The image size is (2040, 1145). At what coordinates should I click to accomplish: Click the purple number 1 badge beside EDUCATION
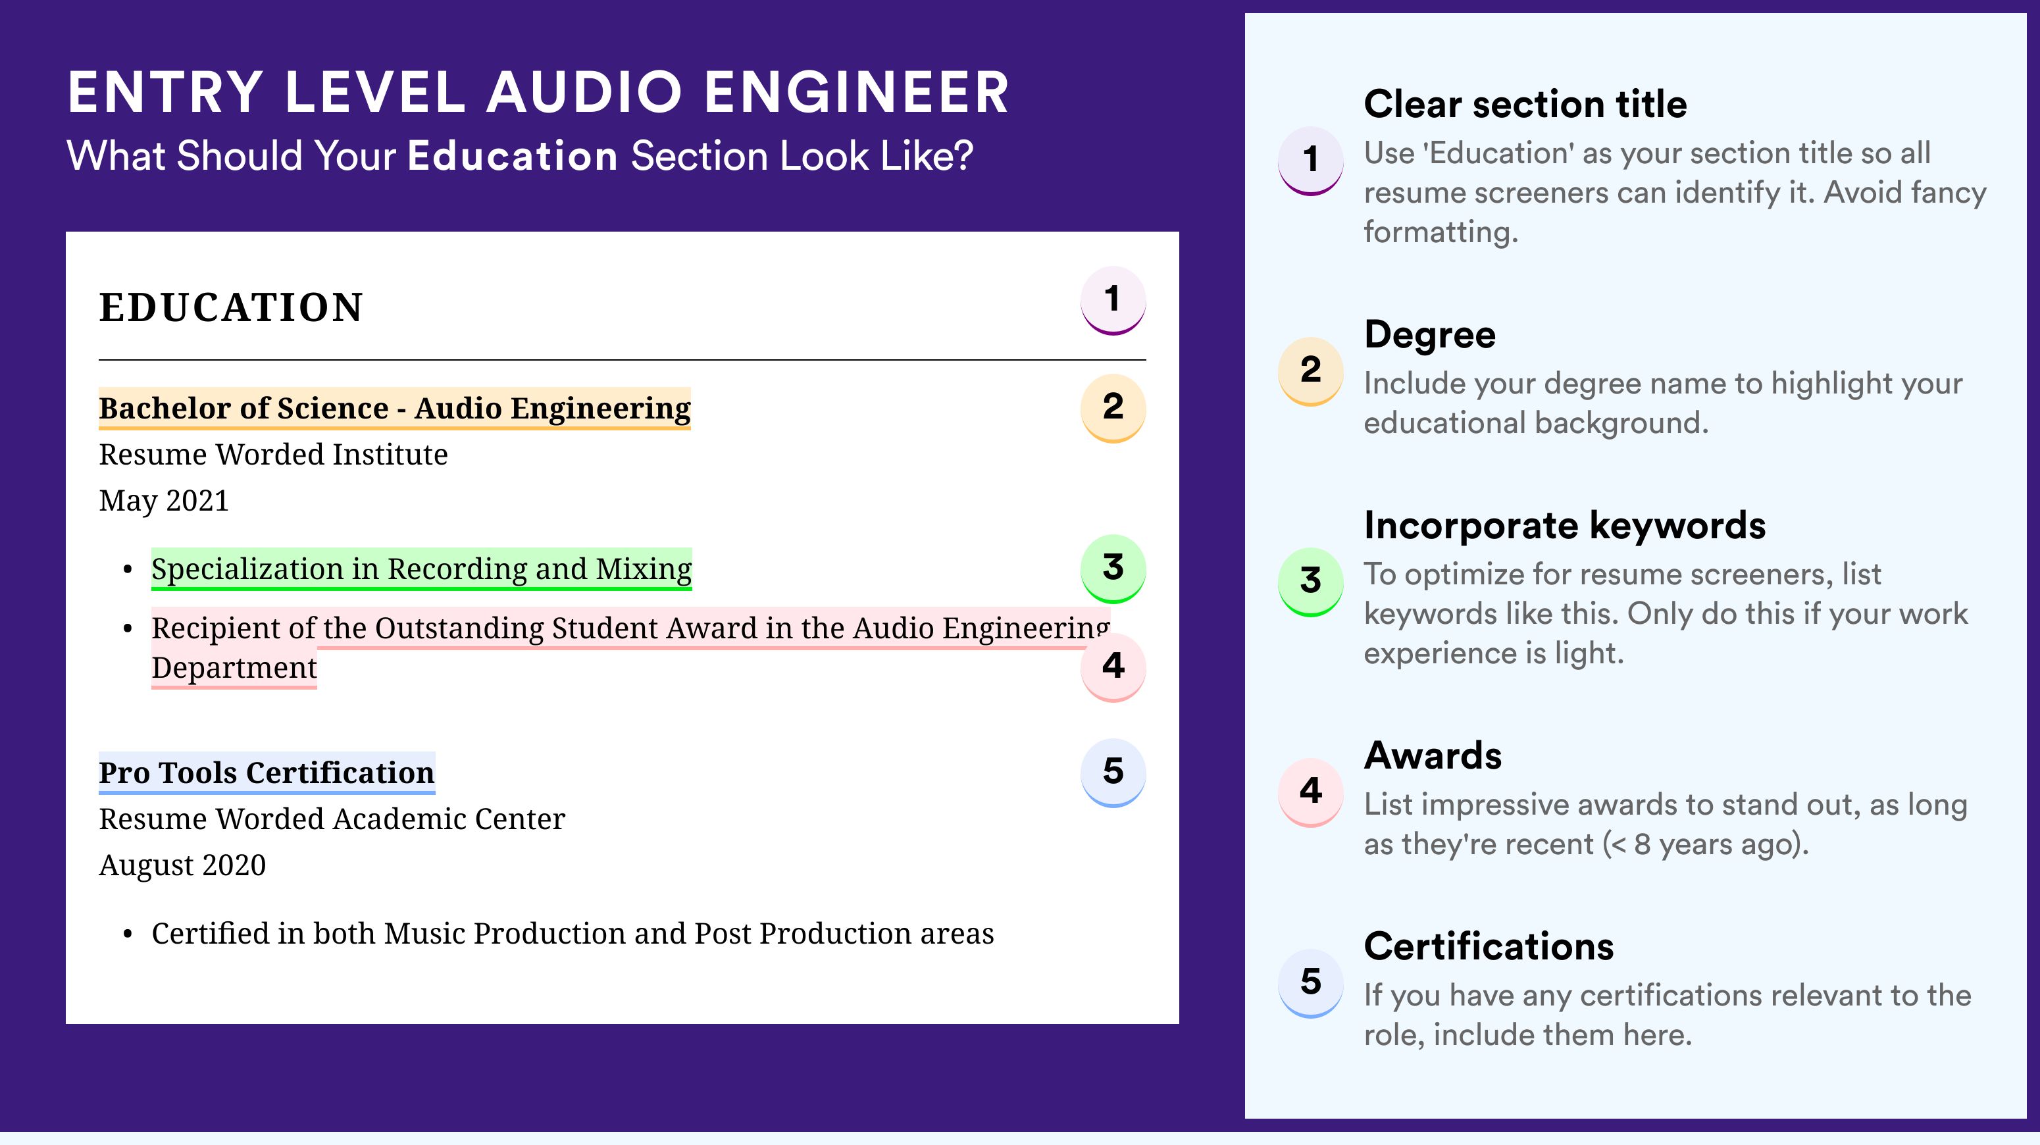point(1113,300)
